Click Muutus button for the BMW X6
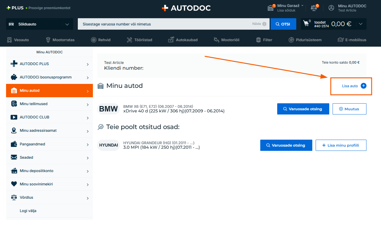The height and width of the screenshot is (229, 381). pos(349,109)
